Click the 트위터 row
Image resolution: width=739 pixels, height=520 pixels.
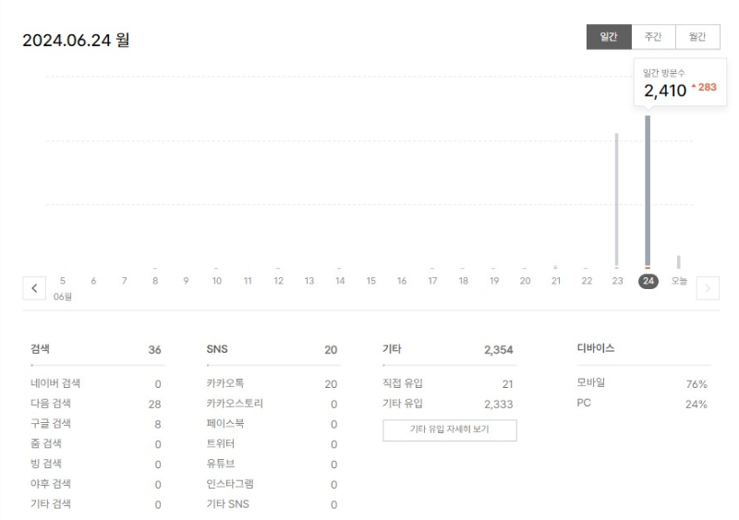[x=272, y=443]
